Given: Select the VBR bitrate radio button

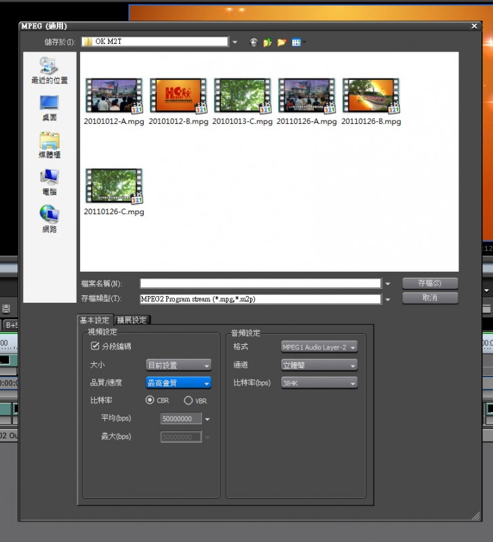Looking at the screenshot, I should (188, 400).
